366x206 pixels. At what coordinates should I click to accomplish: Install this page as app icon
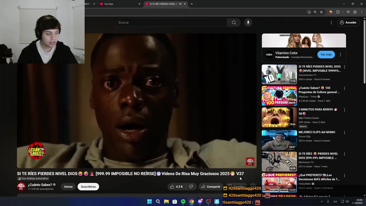pos(309,12)
